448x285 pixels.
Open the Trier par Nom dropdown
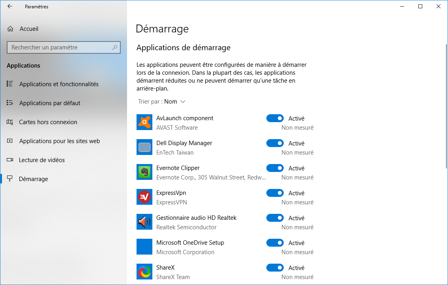pos(162,102)
